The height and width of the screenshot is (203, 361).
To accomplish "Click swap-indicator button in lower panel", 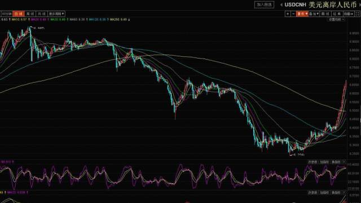I will point(336,192).
